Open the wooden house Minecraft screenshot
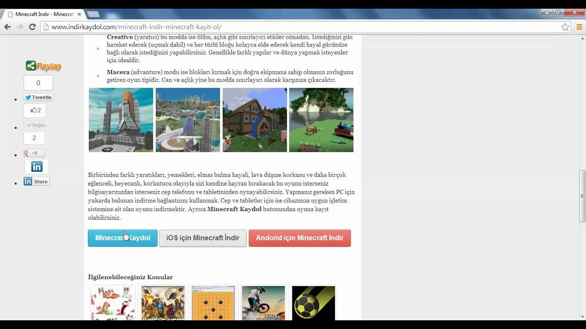This screenshot has width=586, height=329. click(x=255, y=120)
